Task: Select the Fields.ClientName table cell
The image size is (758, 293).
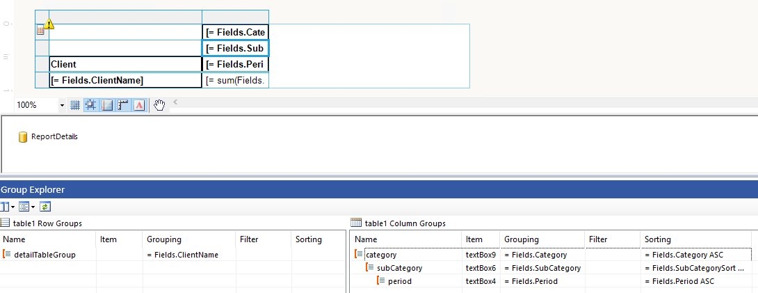Action: [x=125, y=81]
